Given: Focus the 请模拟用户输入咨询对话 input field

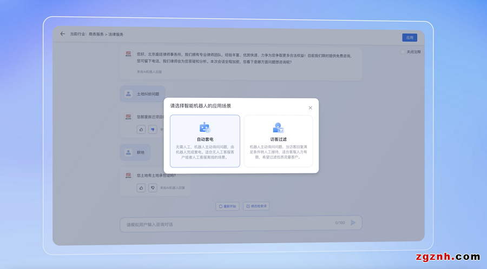Looking at the screenshot, I should coord(227,224).
